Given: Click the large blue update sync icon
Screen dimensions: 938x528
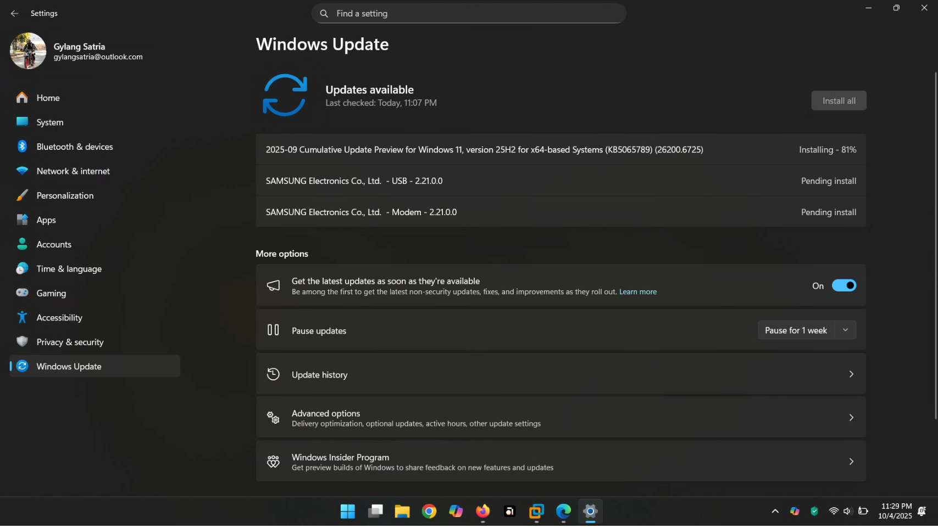Looking at the screenshot, I should click(285, 95).
